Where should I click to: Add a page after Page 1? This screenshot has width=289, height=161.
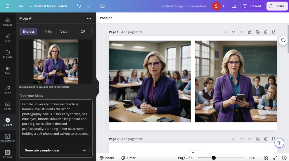point(274,32)
